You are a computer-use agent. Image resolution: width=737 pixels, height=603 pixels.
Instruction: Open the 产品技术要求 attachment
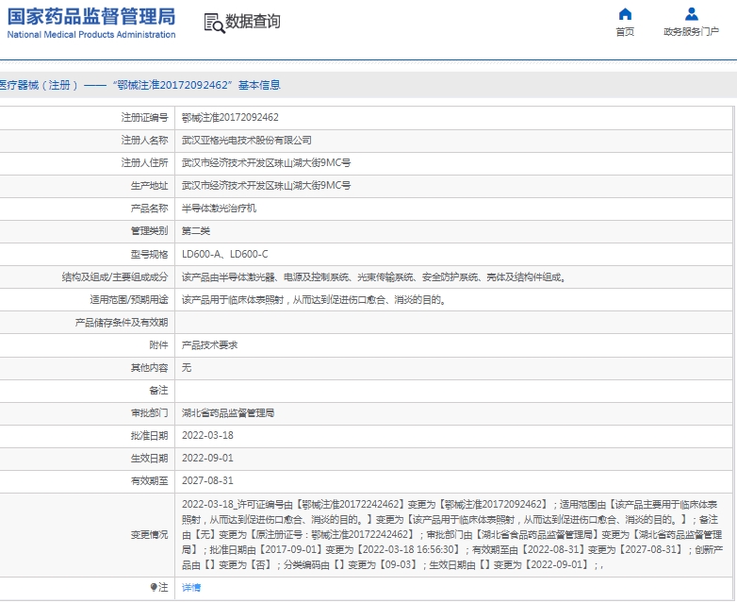209,345
